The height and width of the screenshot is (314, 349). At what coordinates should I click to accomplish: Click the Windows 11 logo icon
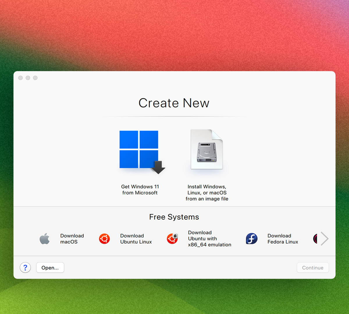[139, 149]
